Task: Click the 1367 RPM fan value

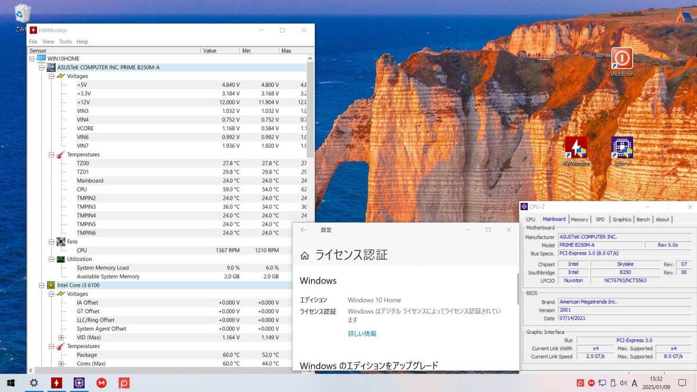Action: point(227,250)
